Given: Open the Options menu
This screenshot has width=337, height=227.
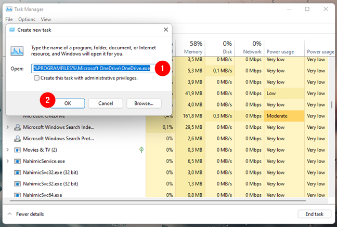Looking at the screenshot, I should [x=27, y=19].
